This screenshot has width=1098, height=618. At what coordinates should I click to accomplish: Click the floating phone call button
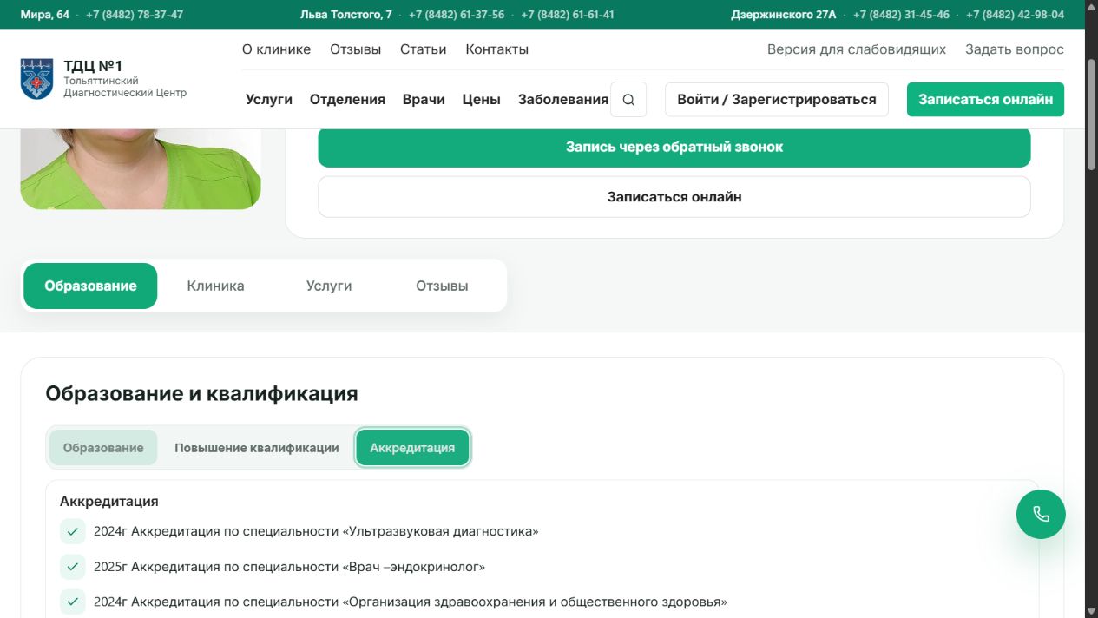[1041, 514]
